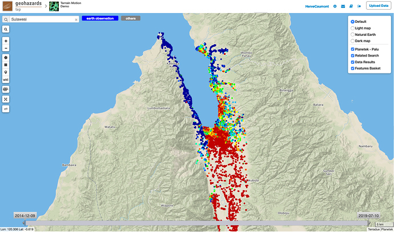Click the Upload Data button
This screenshot has height=232, width=394.
click(377, 6)
